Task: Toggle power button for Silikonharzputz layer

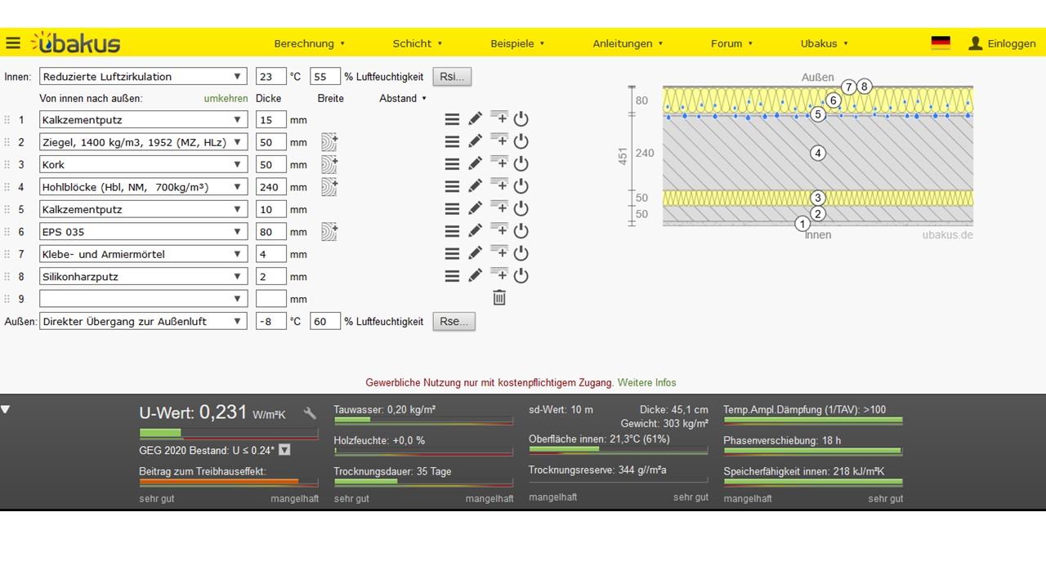Action: click(x=521, y=276)
